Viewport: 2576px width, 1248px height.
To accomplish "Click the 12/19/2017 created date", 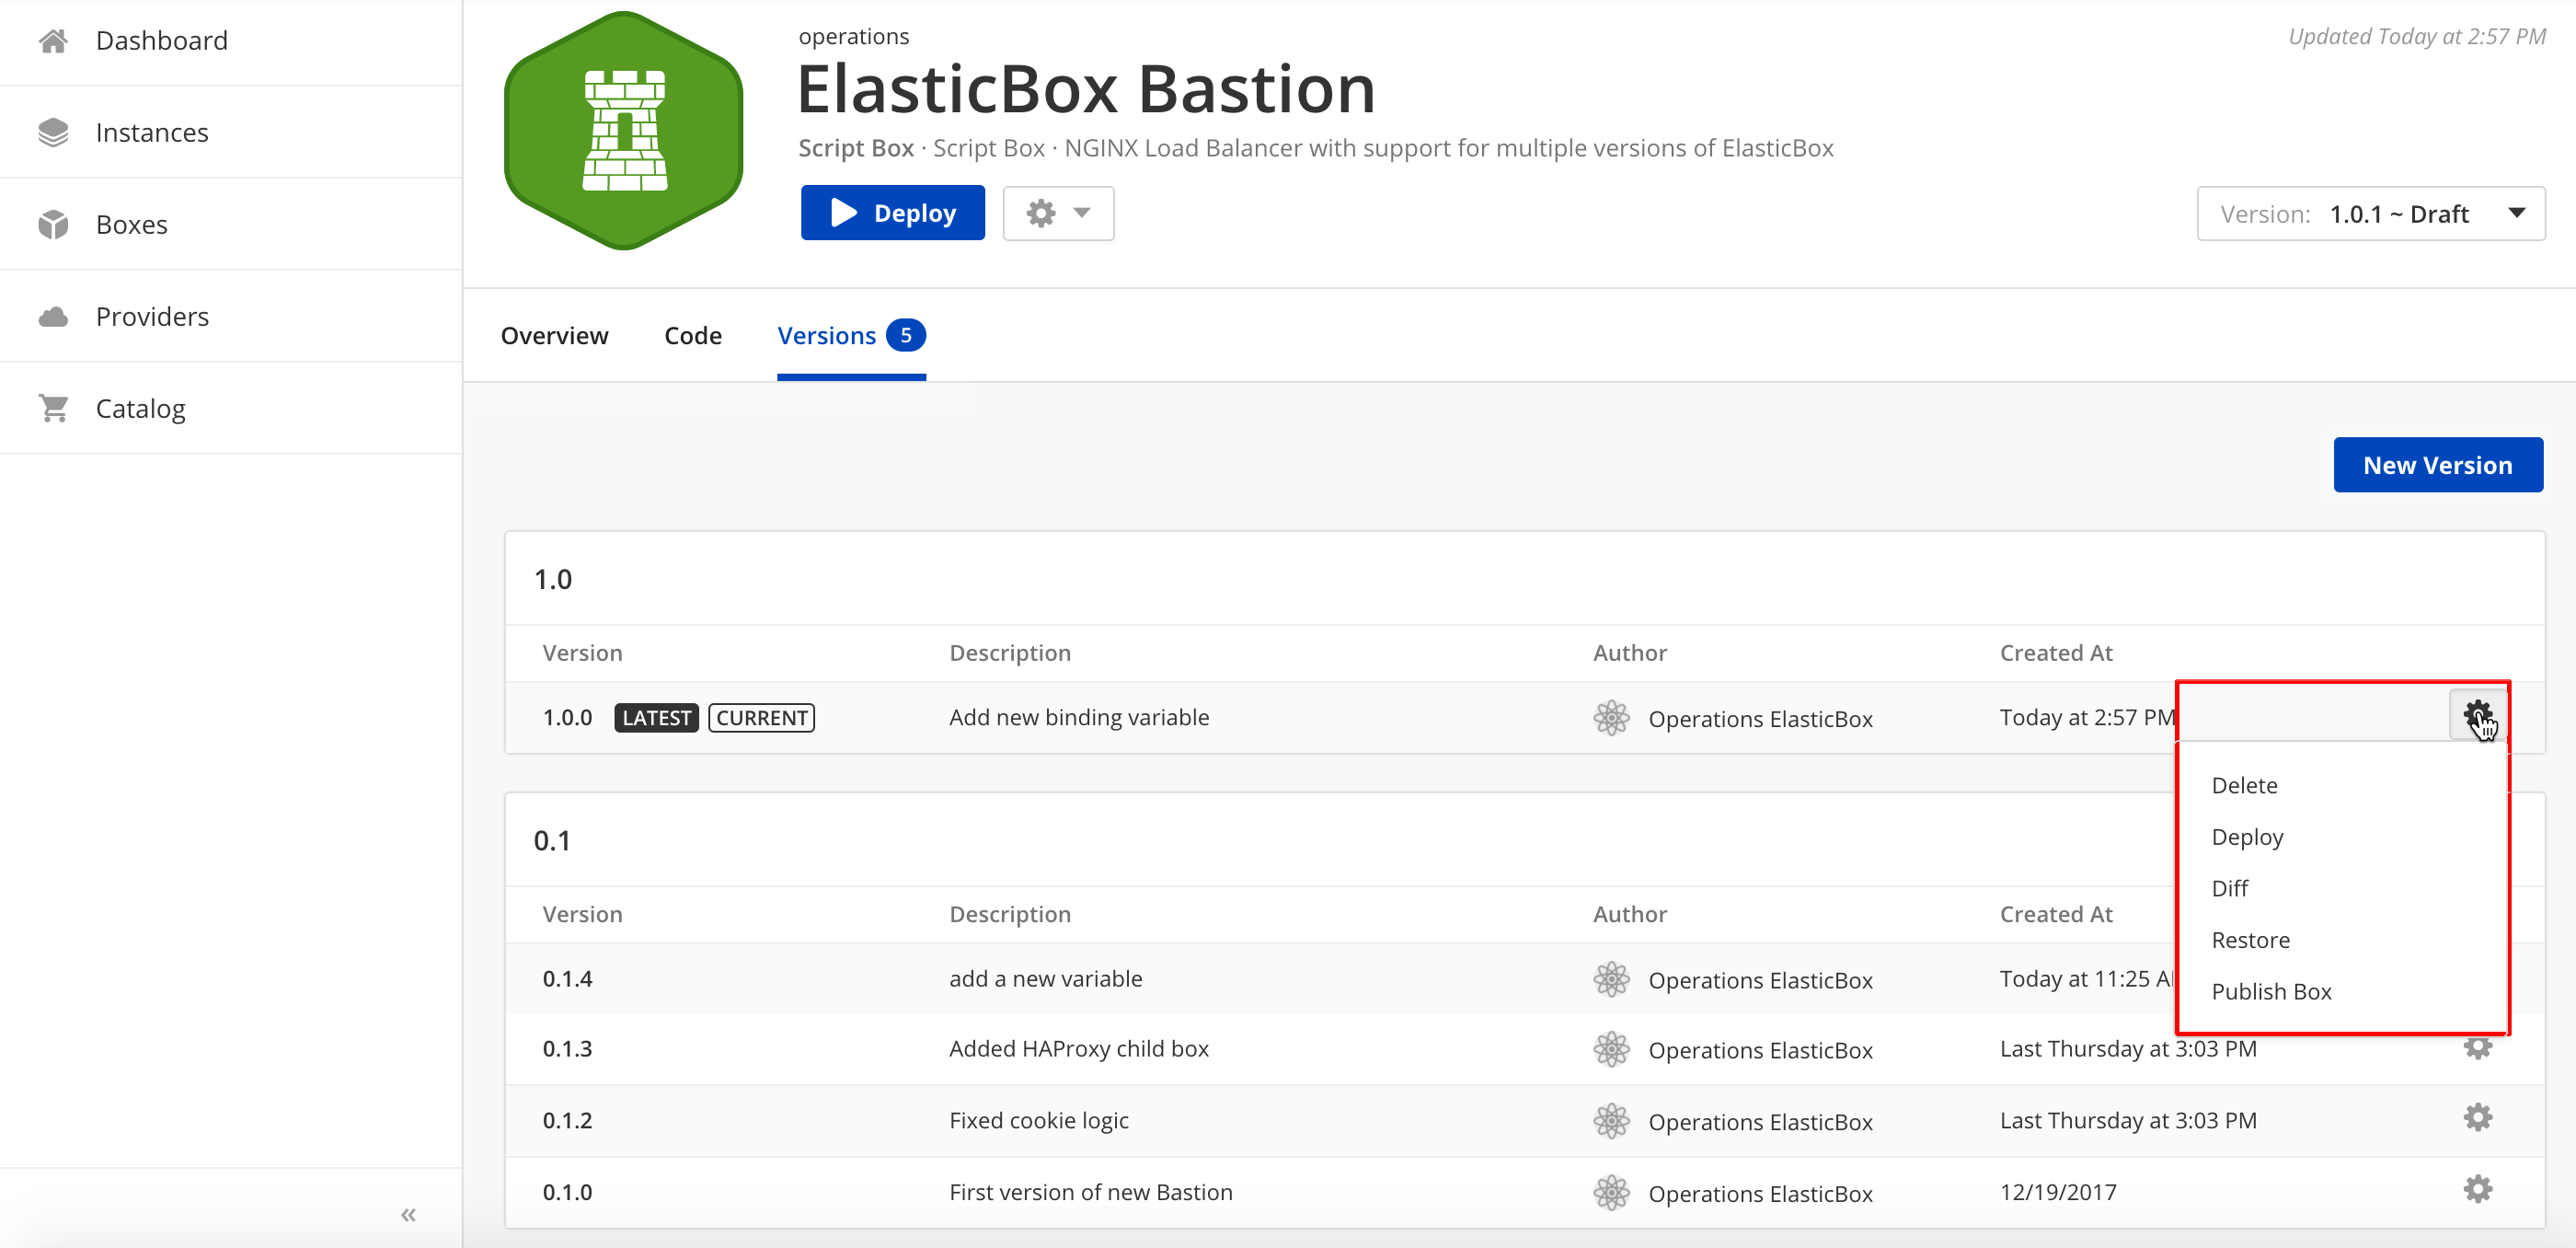I will point(2058,1192).
